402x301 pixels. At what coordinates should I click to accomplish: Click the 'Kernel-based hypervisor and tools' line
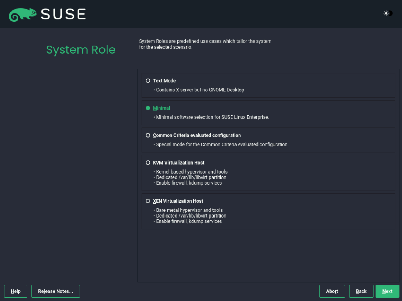tap(192, 172)
